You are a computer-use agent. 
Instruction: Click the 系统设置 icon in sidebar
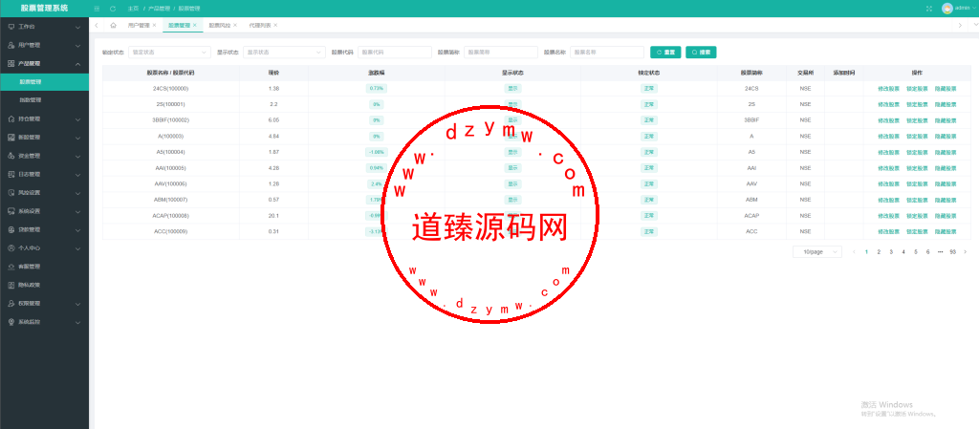[x=11, y=211]
